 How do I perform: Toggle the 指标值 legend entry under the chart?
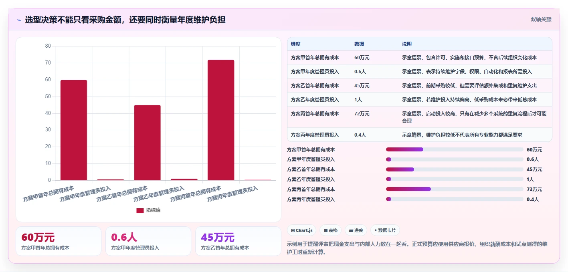(x=148, y=210)
